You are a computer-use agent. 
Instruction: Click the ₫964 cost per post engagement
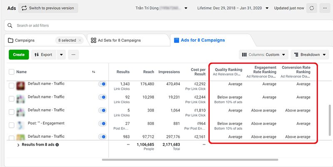pyautogui.click(x=201, y=123)
